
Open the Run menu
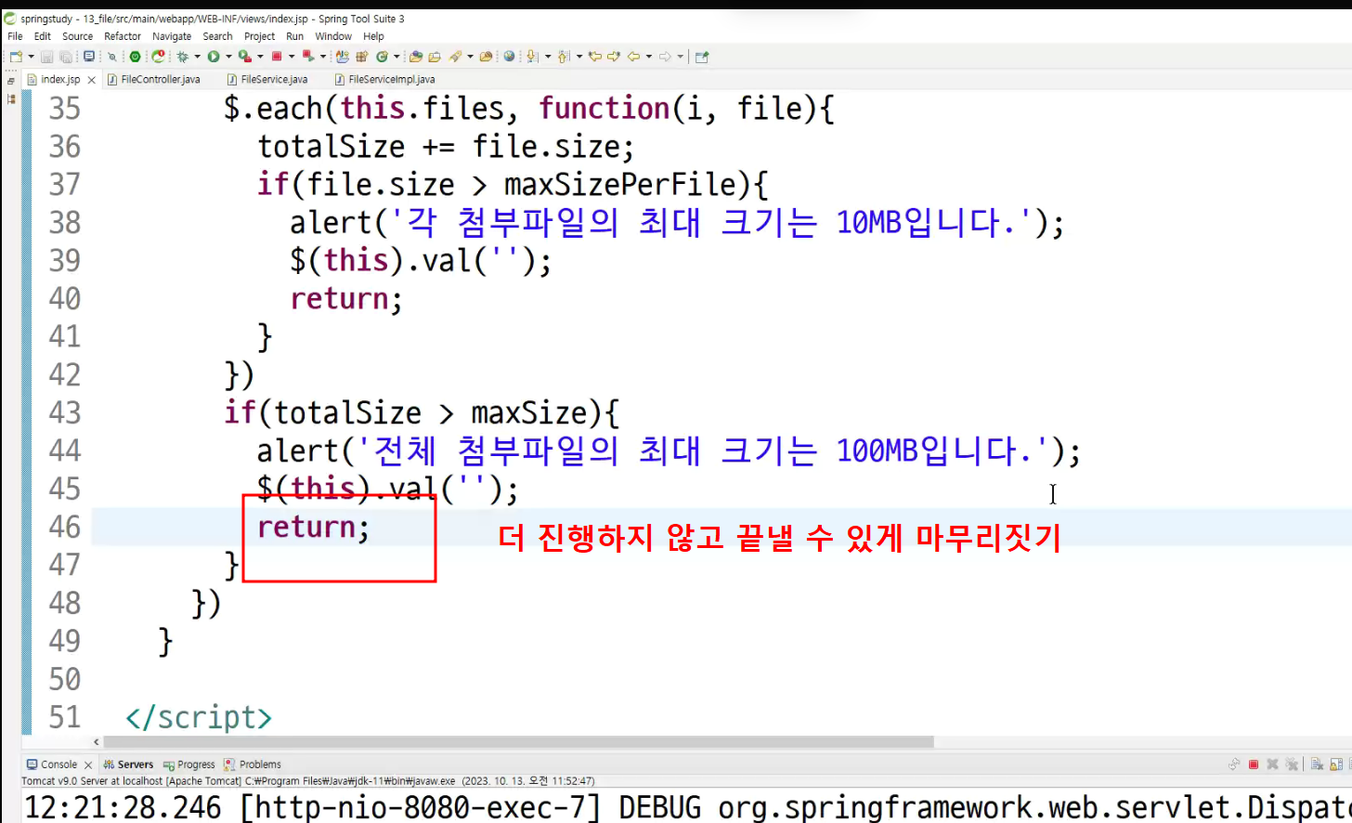(294, 36)
